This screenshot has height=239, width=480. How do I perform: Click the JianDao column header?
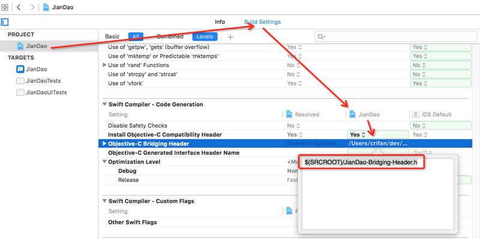[365, 114]
